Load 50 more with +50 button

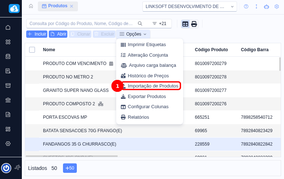pyautogui.click(x=70, y=168)
